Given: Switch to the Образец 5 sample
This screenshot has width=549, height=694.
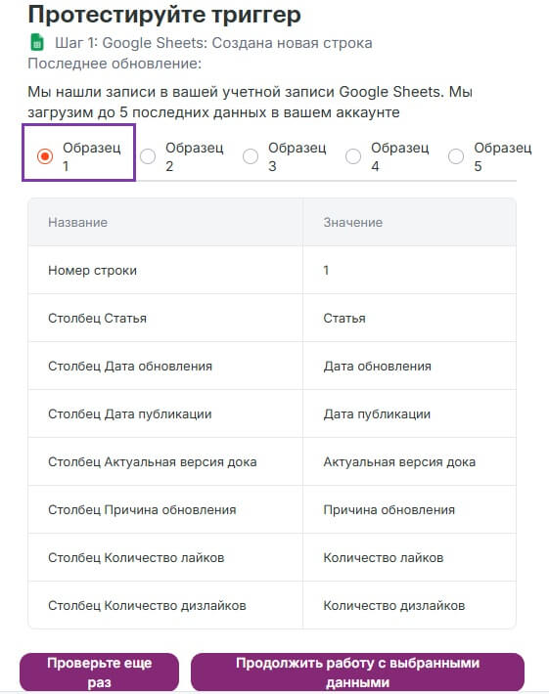Looking at the screenshot, I should [x=456, y=156].
